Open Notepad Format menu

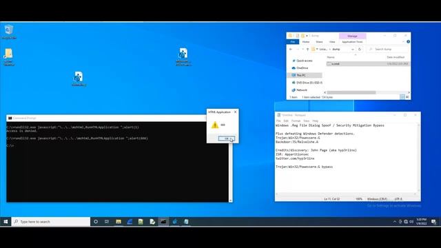click(296, 121)
